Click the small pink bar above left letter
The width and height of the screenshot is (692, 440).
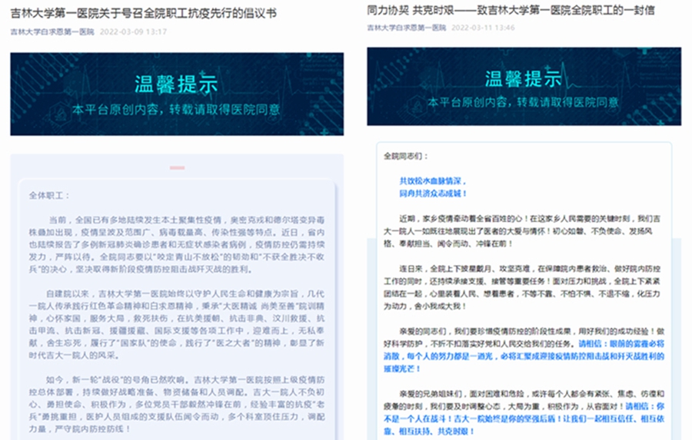pos(178,167)
